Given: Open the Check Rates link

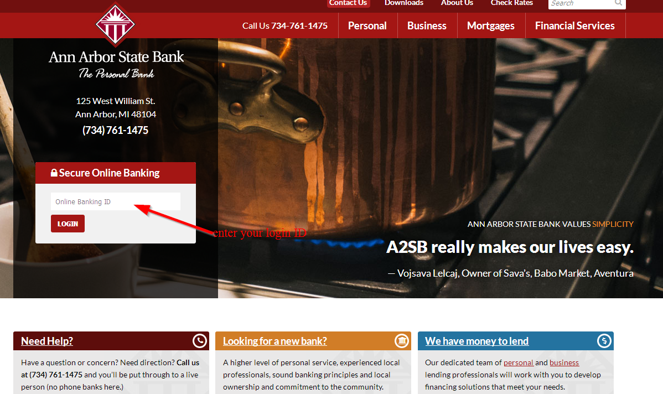Looking at the screenshot, I should [511, 3].
